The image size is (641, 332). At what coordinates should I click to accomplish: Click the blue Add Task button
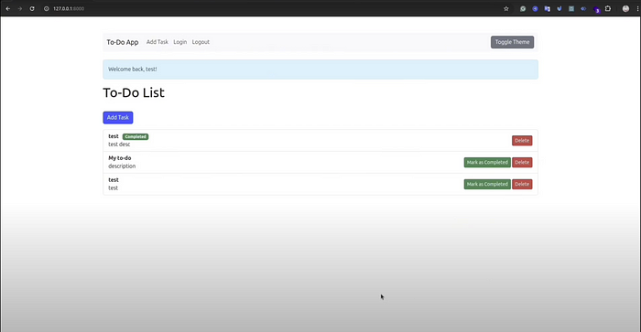point(118,118)
